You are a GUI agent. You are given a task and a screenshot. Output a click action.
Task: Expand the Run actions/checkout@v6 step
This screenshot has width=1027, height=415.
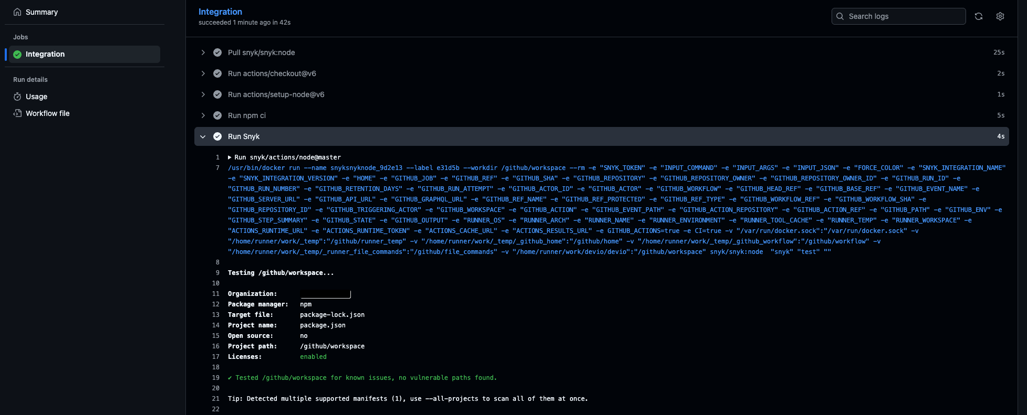point(203,73)
